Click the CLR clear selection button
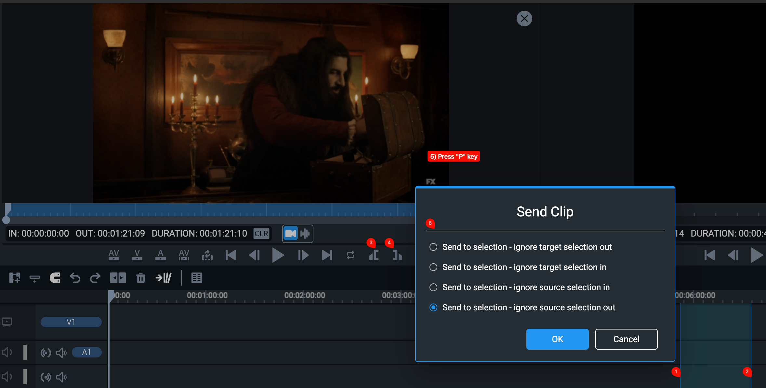The height and width of the screenshot is (388, 766). point(261,234)
